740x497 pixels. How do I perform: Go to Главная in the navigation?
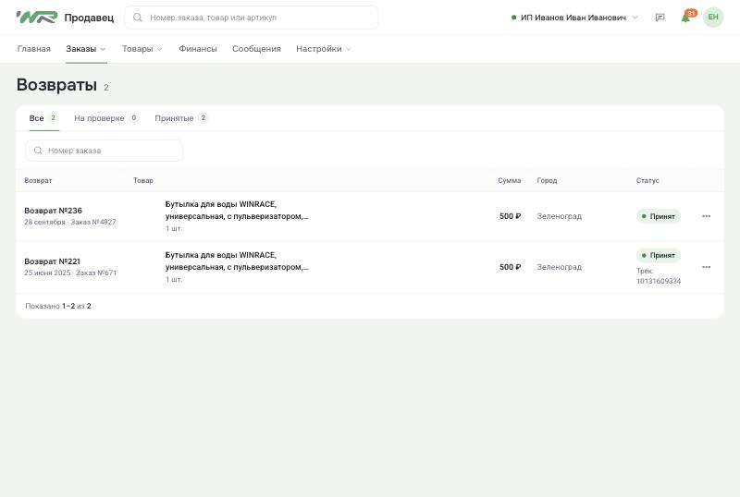(34, 49)
